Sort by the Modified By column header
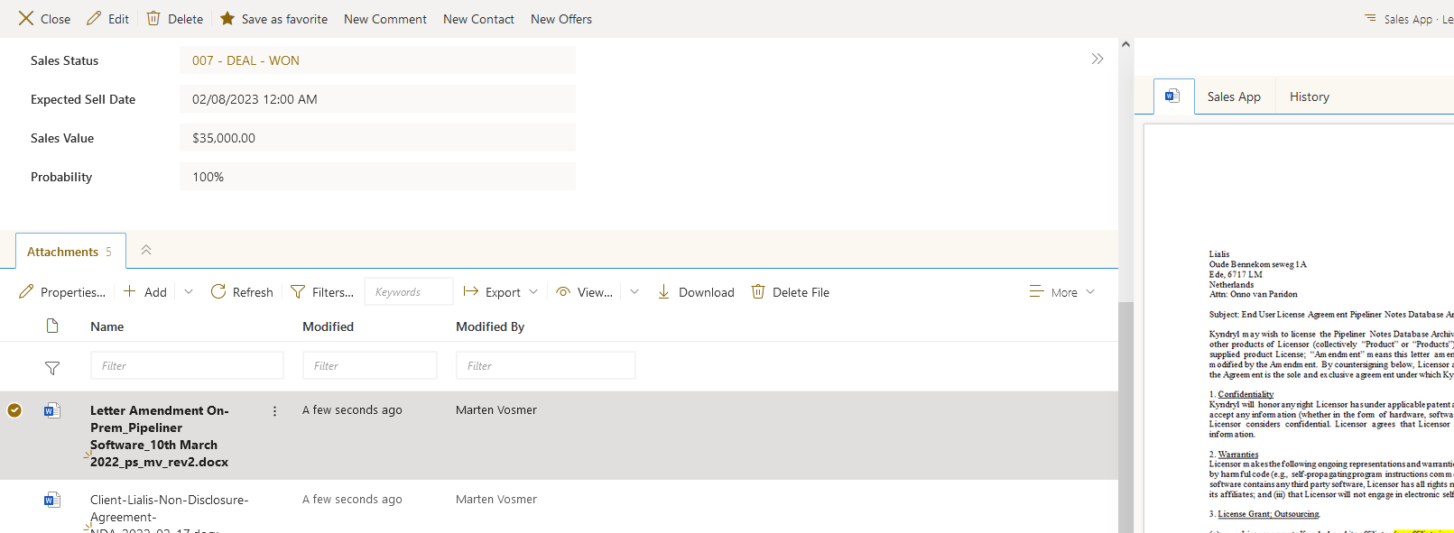 [x=490, y=326]
